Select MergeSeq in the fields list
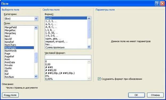This screenshot has height=100, width=166. point(19,33)
